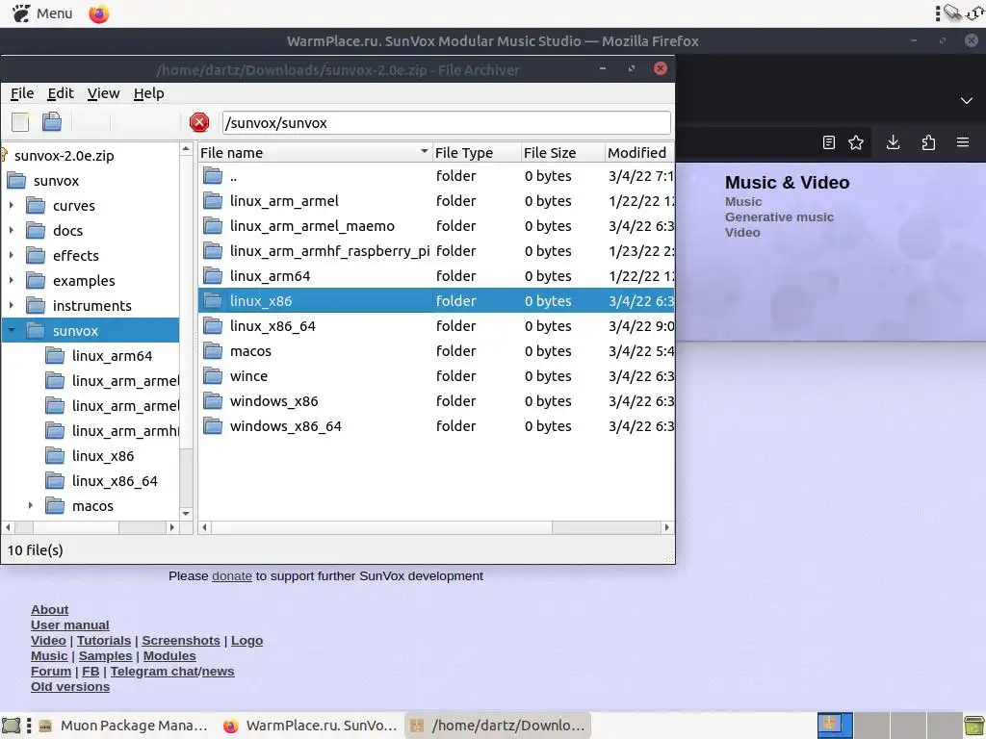Click the File name column sort arrow

[424, 151]
